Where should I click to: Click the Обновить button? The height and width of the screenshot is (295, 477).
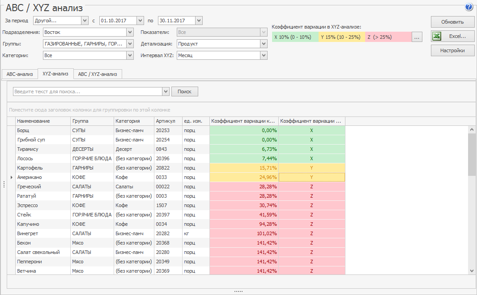(x=452, y=22)
